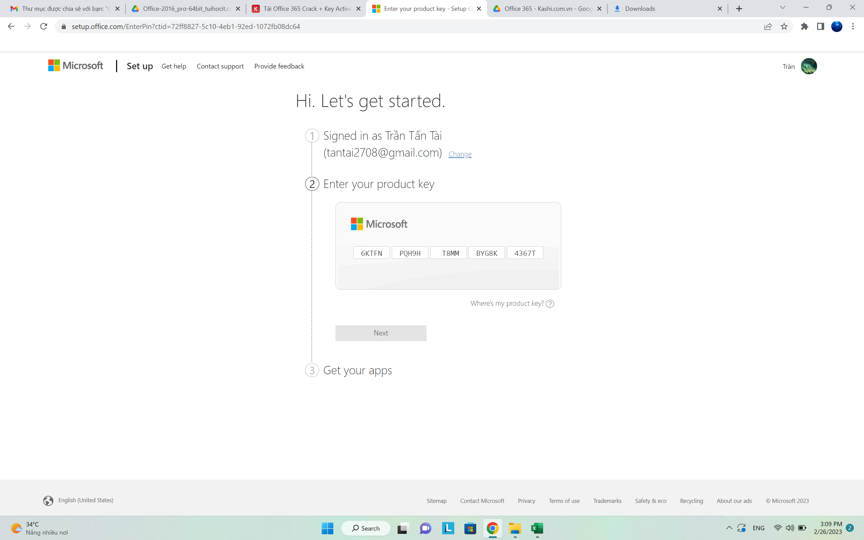Change language from English (United States)

(x=86, y=501)
